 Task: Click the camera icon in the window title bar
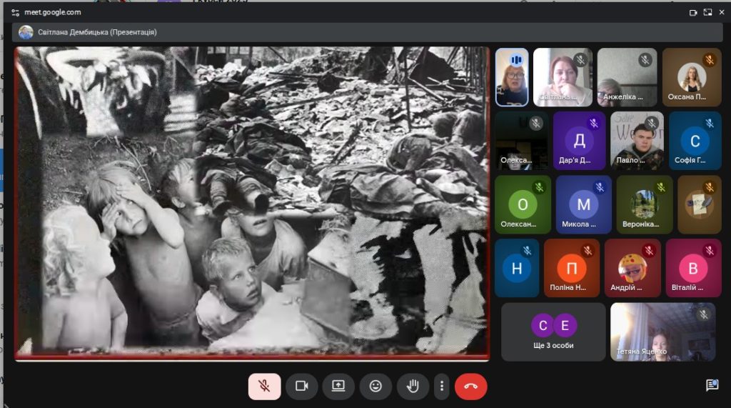pyautogui.click(x=692, y=12)
